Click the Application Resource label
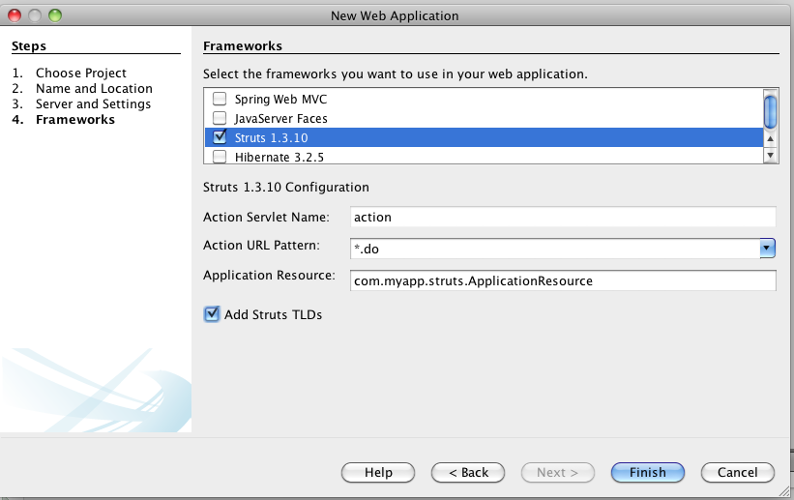Viewport: 794px width, 500px height. (x=269, y=275)
